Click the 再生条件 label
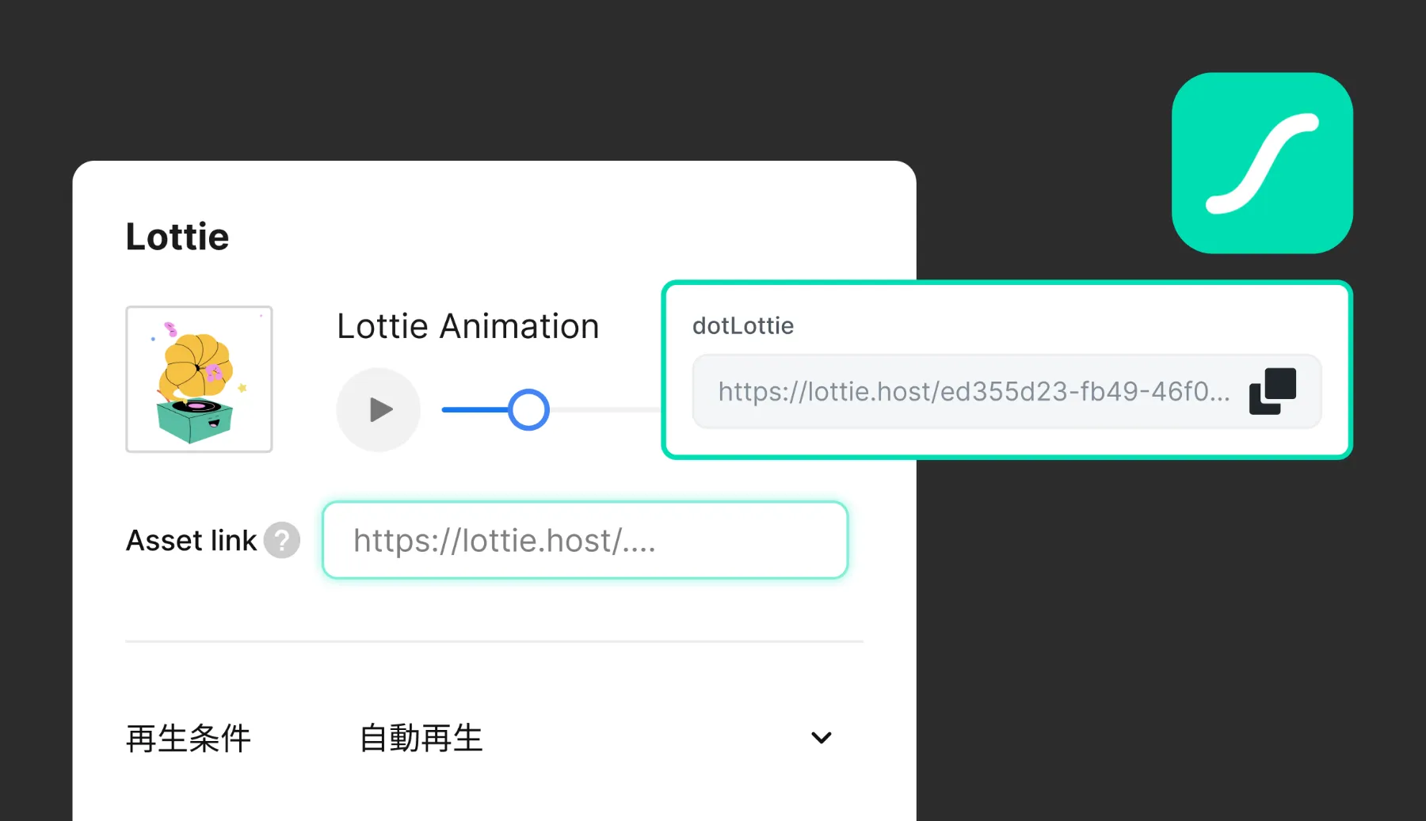This screenshot has height=821, width=1426. pyautogui.click(x=189, y=739)
